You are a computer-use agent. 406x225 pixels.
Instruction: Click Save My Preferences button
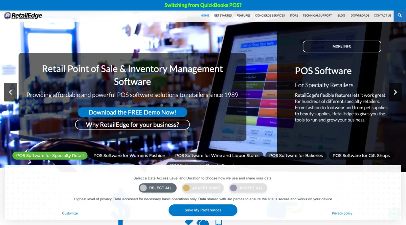(203, 210)
